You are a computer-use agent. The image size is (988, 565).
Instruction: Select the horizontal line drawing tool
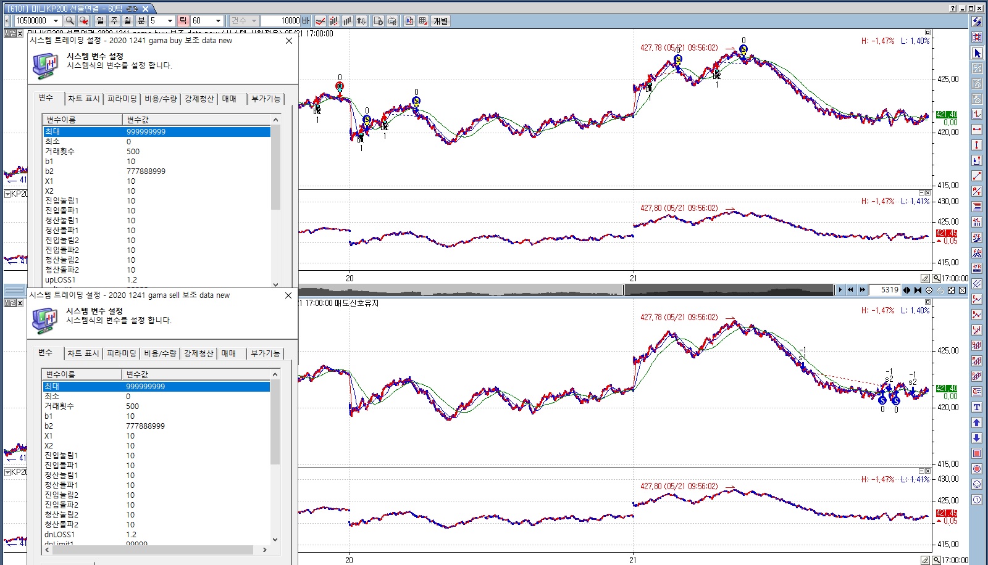coord(977,130)
